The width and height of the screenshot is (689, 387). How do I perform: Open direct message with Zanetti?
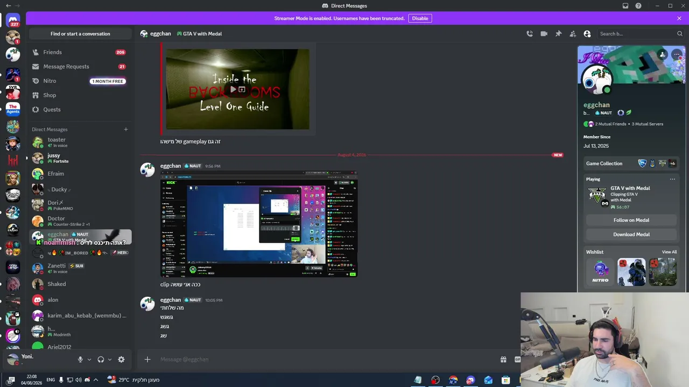point(80,268)
